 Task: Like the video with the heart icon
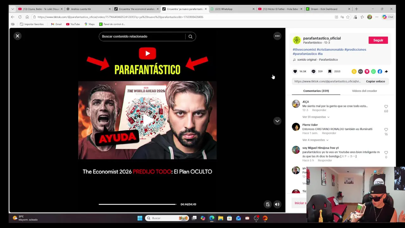pyautogui.click(x=295, y=72)
